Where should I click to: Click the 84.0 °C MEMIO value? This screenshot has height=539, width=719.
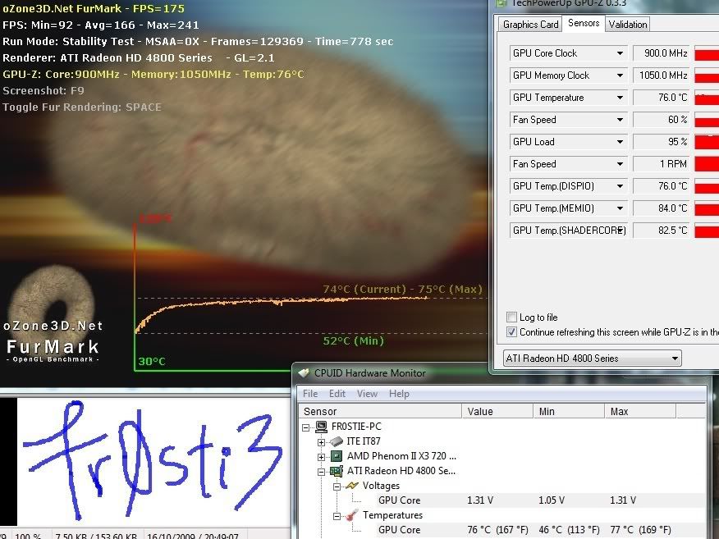pyautogui.click(x=661, y=208)
